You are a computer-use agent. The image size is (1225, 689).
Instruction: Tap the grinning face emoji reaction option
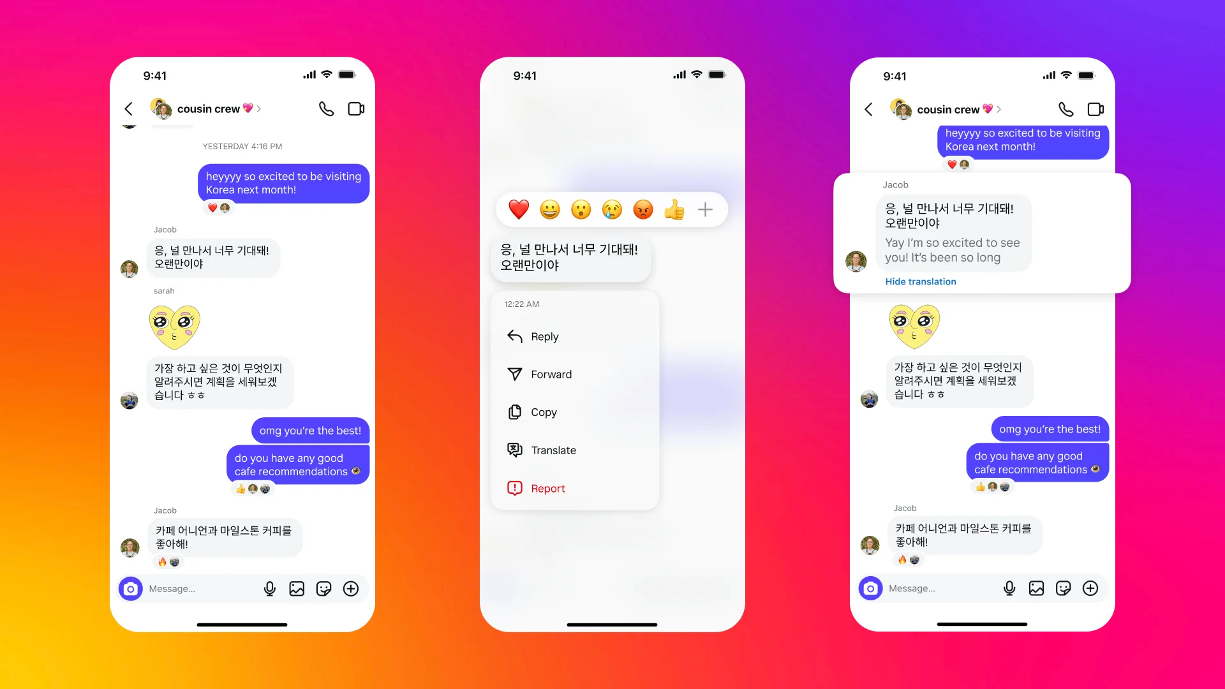coord(551,209)
